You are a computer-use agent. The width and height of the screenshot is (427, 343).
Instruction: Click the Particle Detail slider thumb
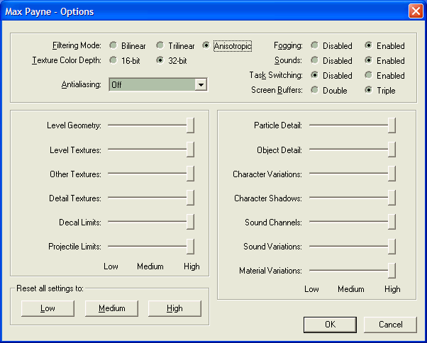point(392,125)
